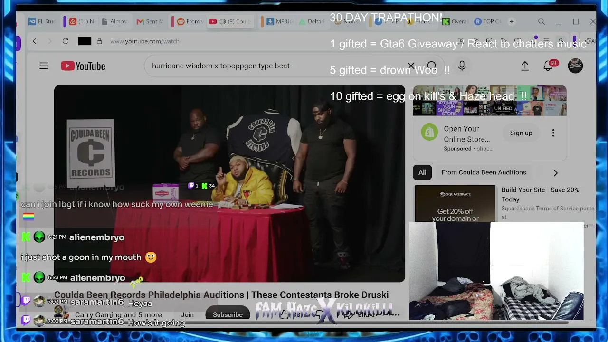The width and height of the screenshot is (608, 342).
Task: Click the Join channel membership button
Action: (187, 315)
